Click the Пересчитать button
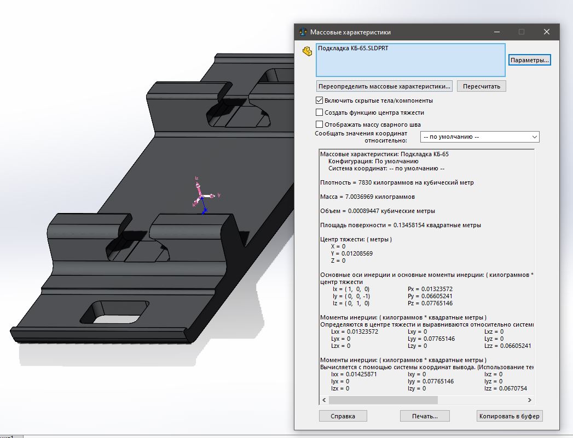Image resolution: width=573 pixels, height=438 pixels. coord(481,86)
